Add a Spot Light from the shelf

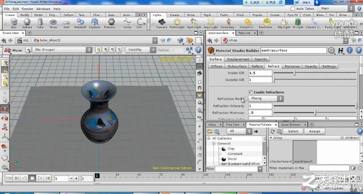pos(194,23)
